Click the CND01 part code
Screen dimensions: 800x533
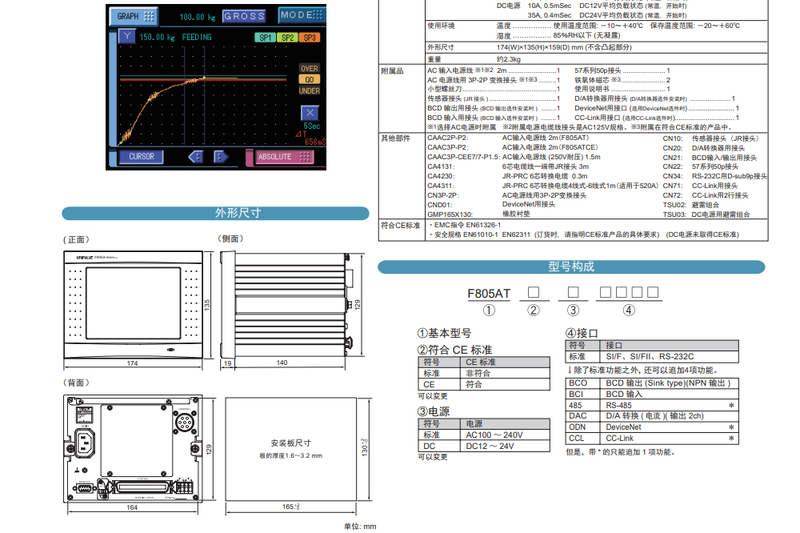point(440,205)
